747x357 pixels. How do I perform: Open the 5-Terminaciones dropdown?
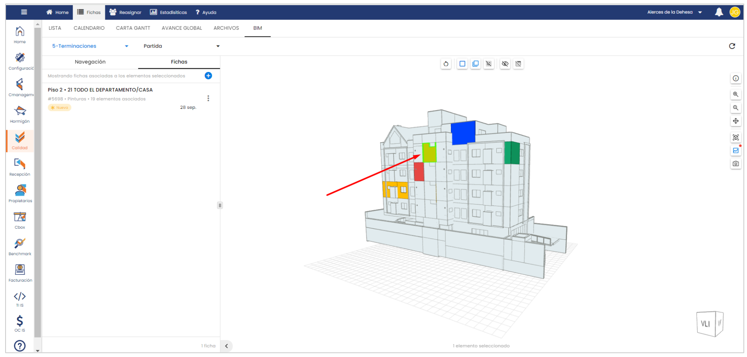[x=90, y=46]
